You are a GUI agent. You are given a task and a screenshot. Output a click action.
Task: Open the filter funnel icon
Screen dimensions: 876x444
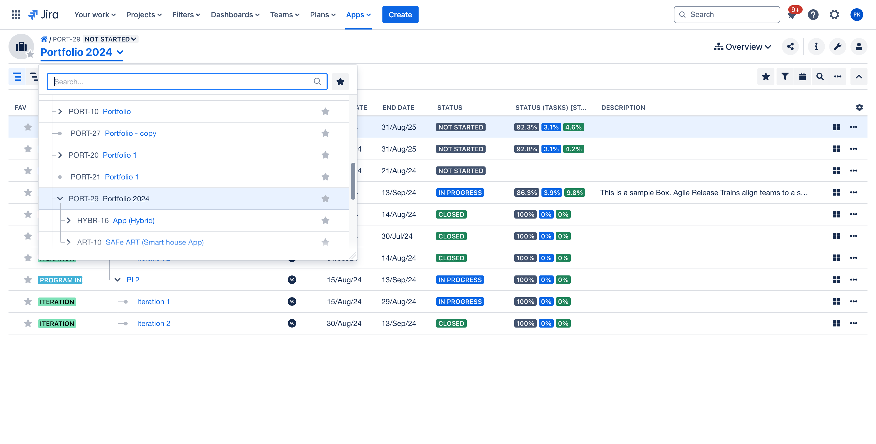785,77
